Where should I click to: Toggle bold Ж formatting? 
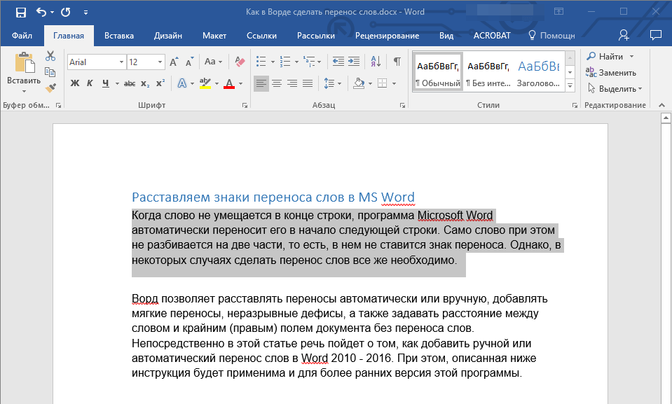pos(74,83)
